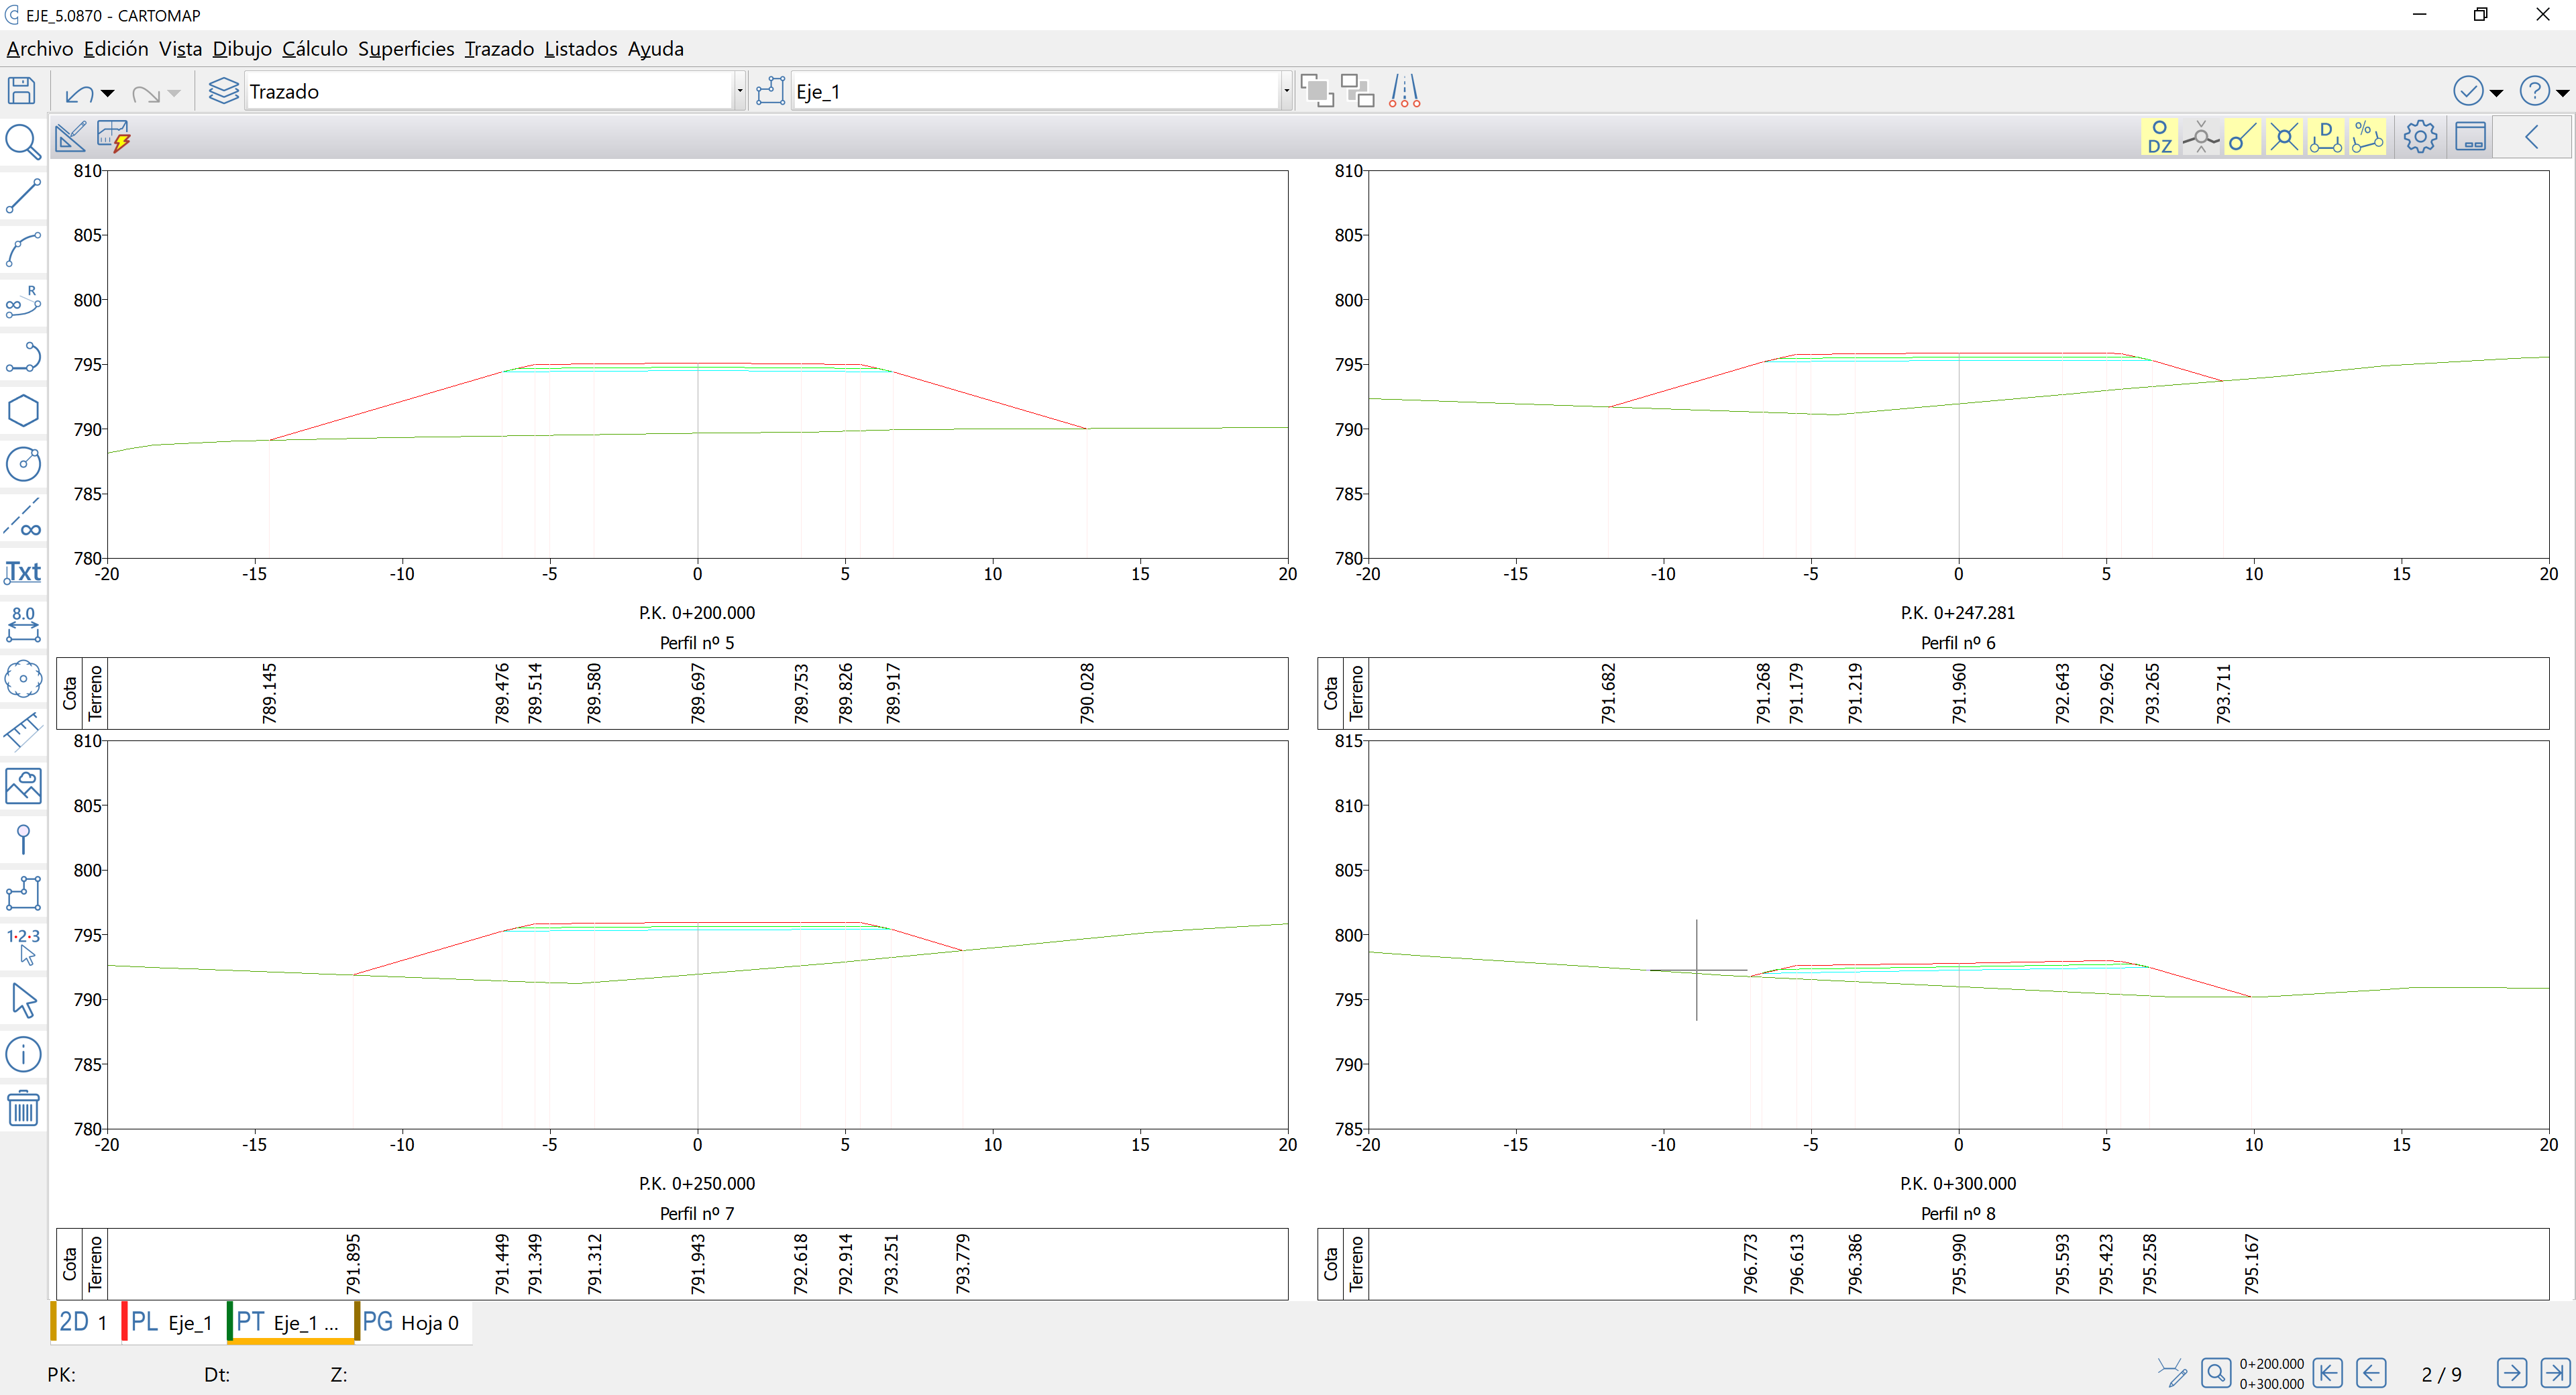Toggle the DZ snap mode
The height and width of the screenshot is (1395, 2576).
[2160, 137]
